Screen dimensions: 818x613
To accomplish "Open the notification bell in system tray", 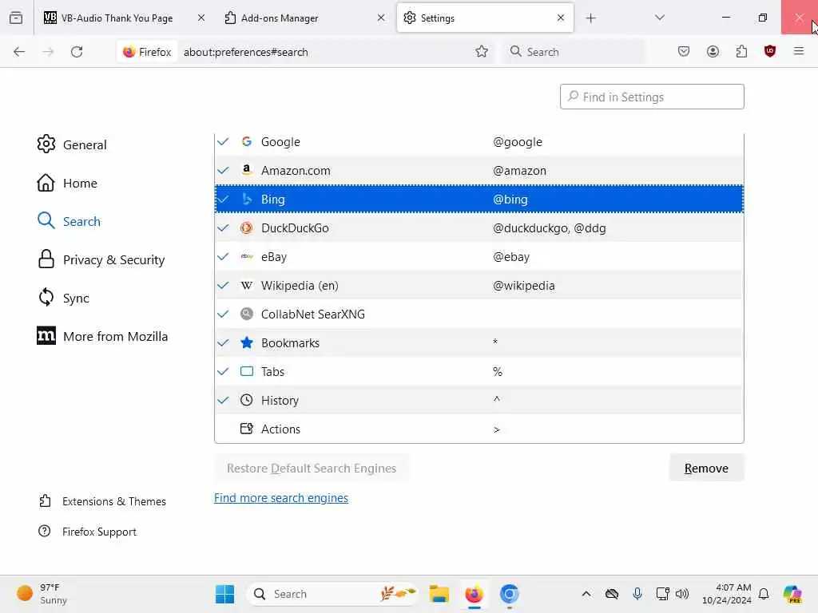I will pos(764,594).
